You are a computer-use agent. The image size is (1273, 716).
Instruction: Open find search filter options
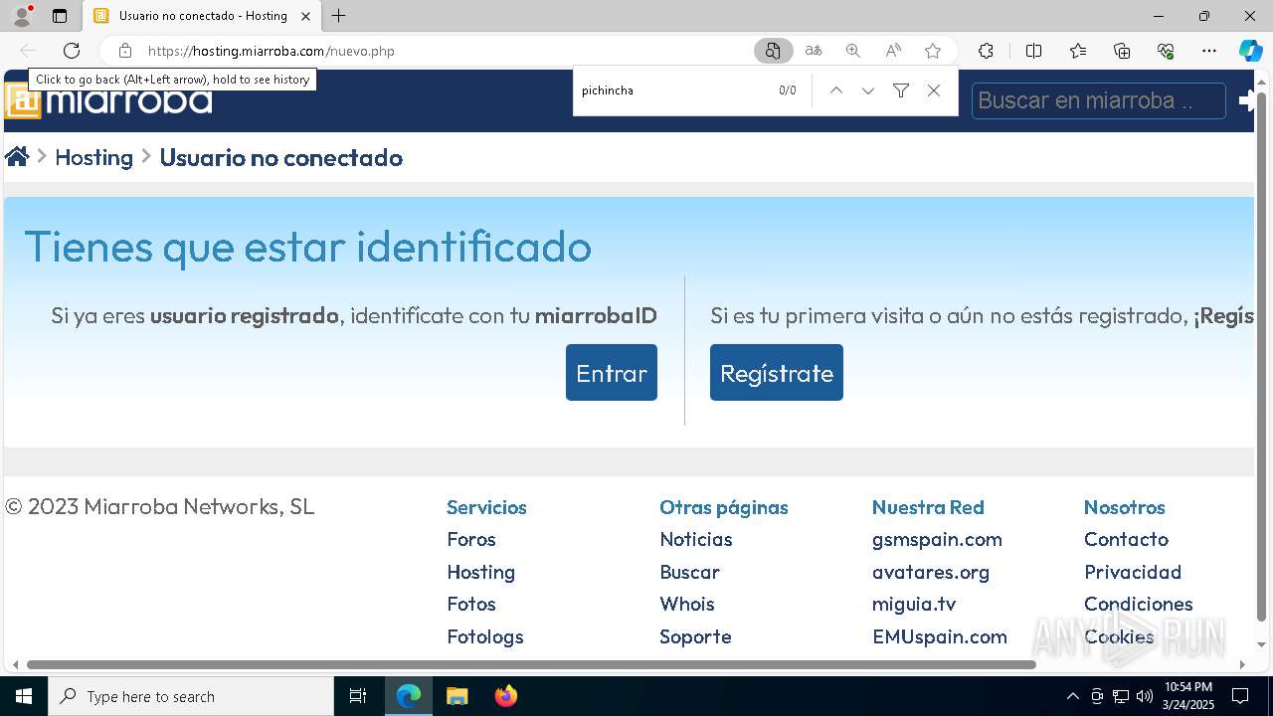coord(901,90)
